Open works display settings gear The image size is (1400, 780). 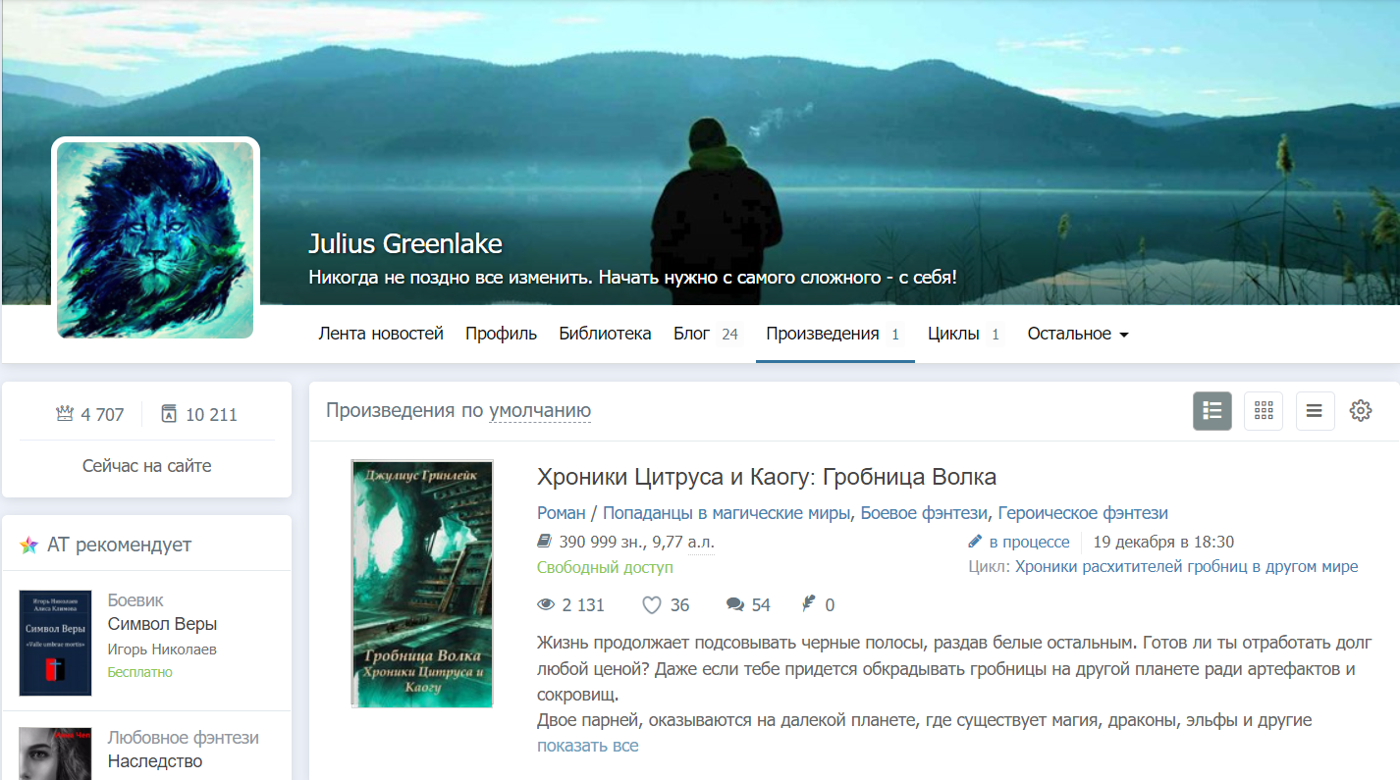click(1361, 411)
